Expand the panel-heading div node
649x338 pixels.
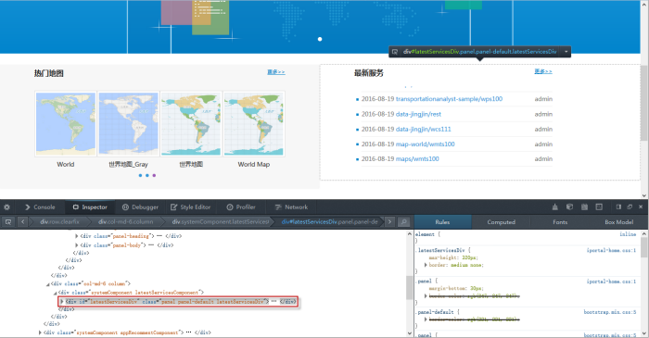pos(77,236)
